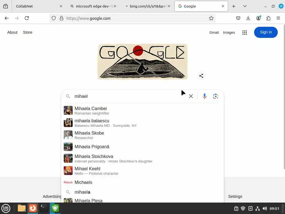Image resolution: width=285 pixels, height=214 pixels.
Task: Switch to microsoft edge dev tab
Action: tap(93, 6)
